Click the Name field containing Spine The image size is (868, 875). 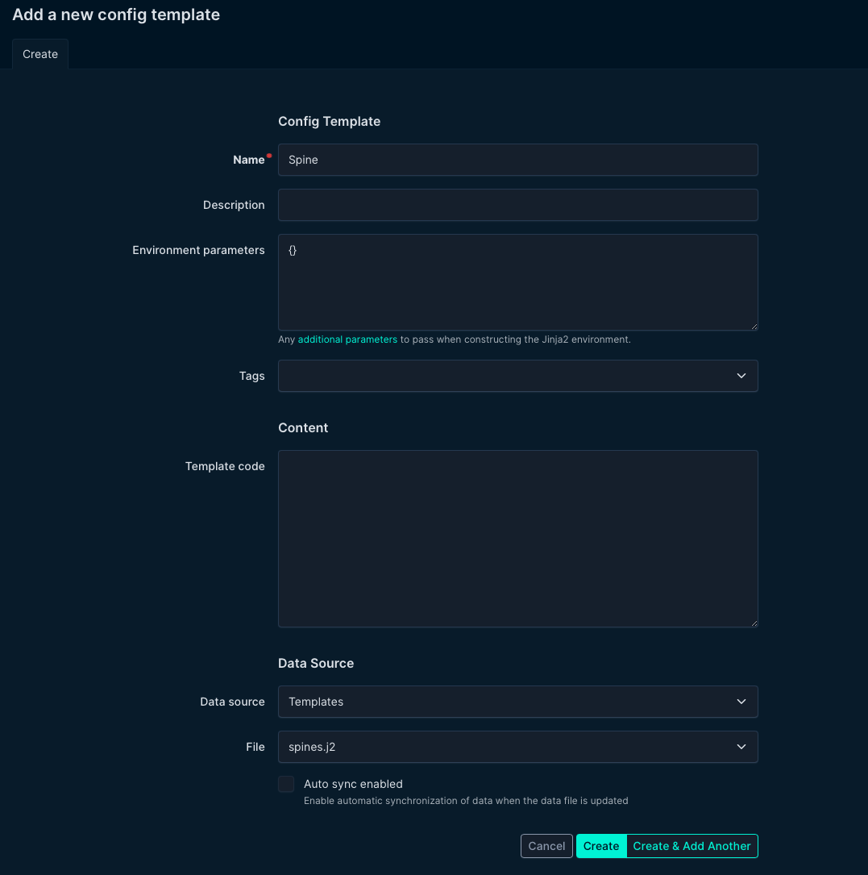click(517, 160)
